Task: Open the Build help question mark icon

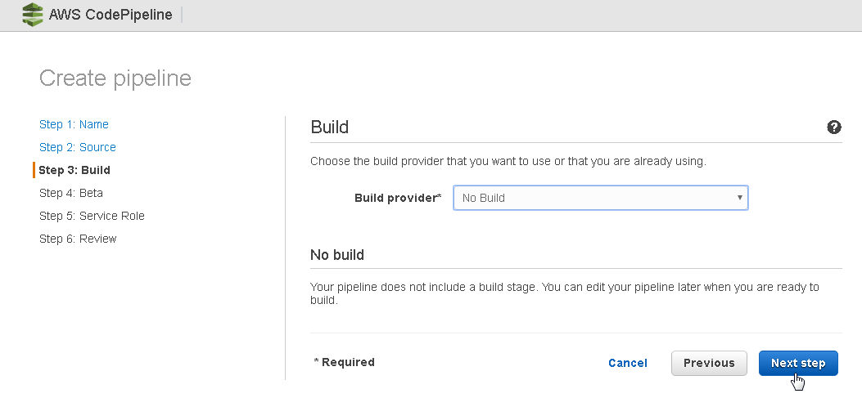Action: coord(833,127)
